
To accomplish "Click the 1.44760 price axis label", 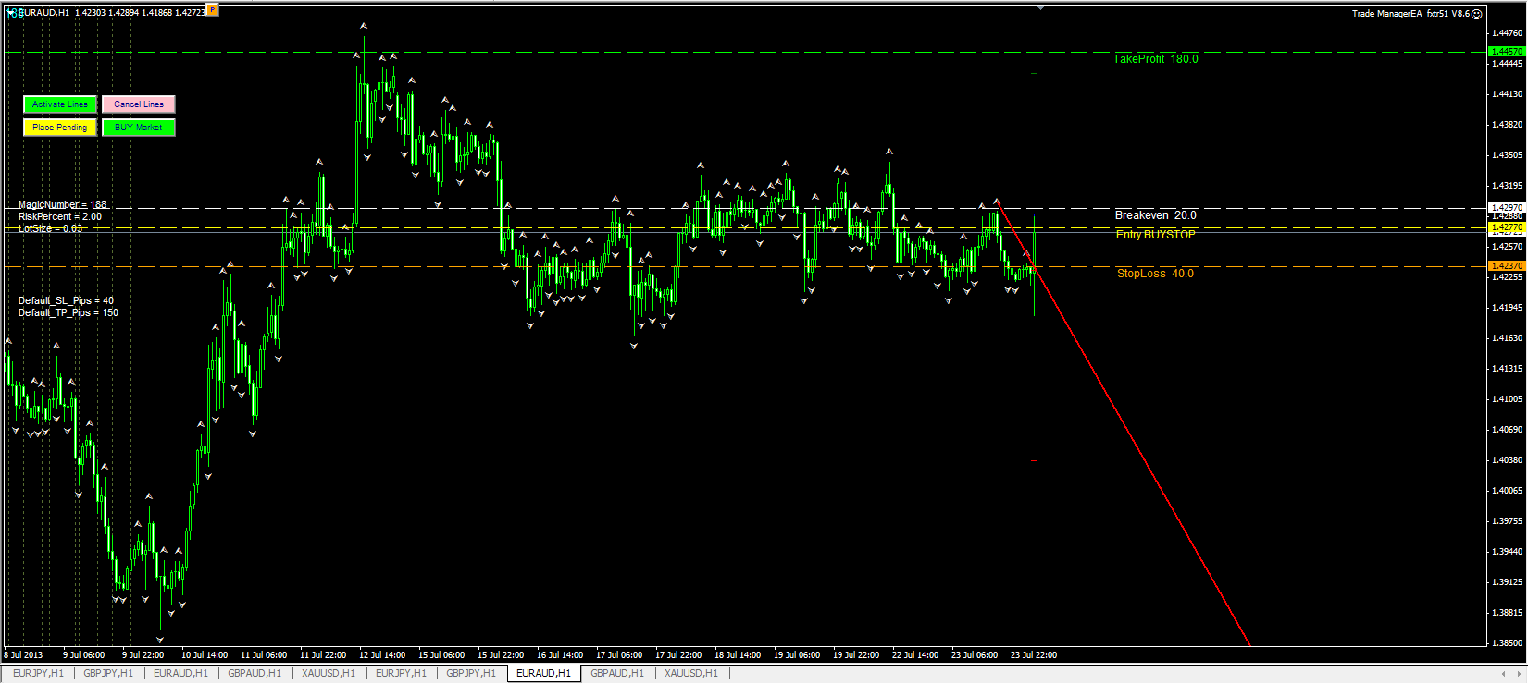I will coord(1508,33).
